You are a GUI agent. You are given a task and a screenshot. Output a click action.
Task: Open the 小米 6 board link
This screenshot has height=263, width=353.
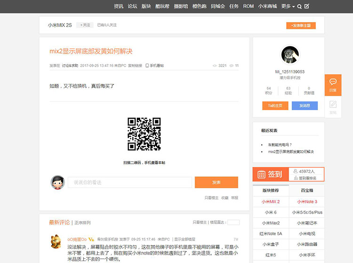[x=271, y=212]
